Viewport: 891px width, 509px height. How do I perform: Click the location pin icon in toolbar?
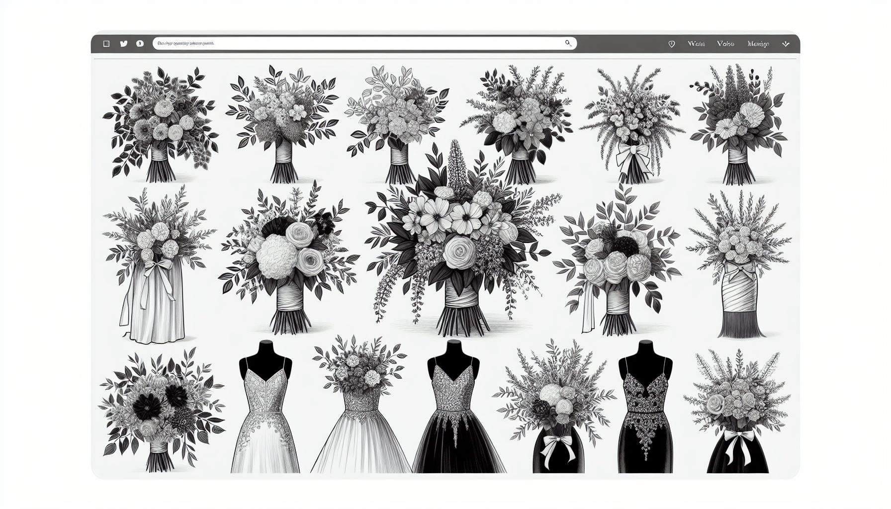pyautogui.click(x=671, y=44)
